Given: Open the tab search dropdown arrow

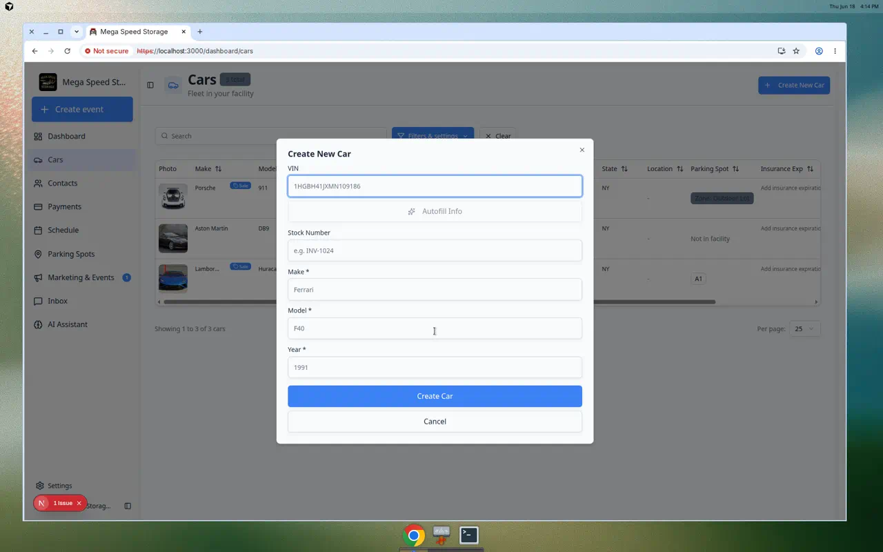Looking at the screenshot, I should 77,32.
